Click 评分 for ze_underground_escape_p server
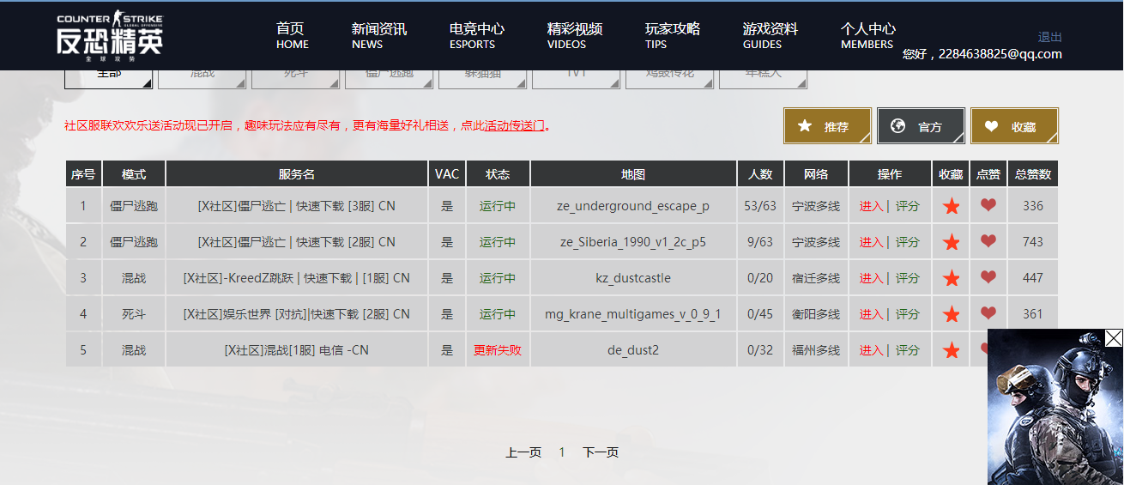This screenshot has width=1124, height=485. (x=908, y=206)
